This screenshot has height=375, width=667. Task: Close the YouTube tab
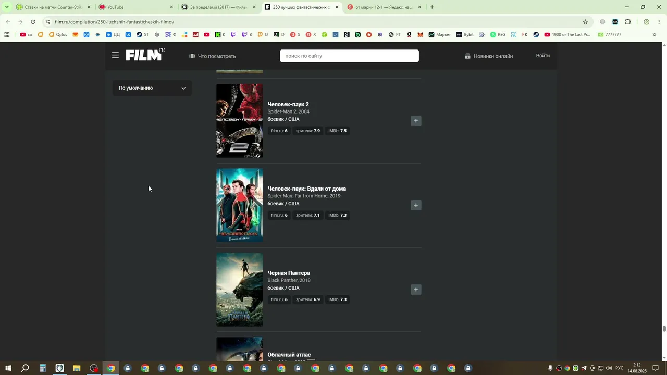(171, 7)
